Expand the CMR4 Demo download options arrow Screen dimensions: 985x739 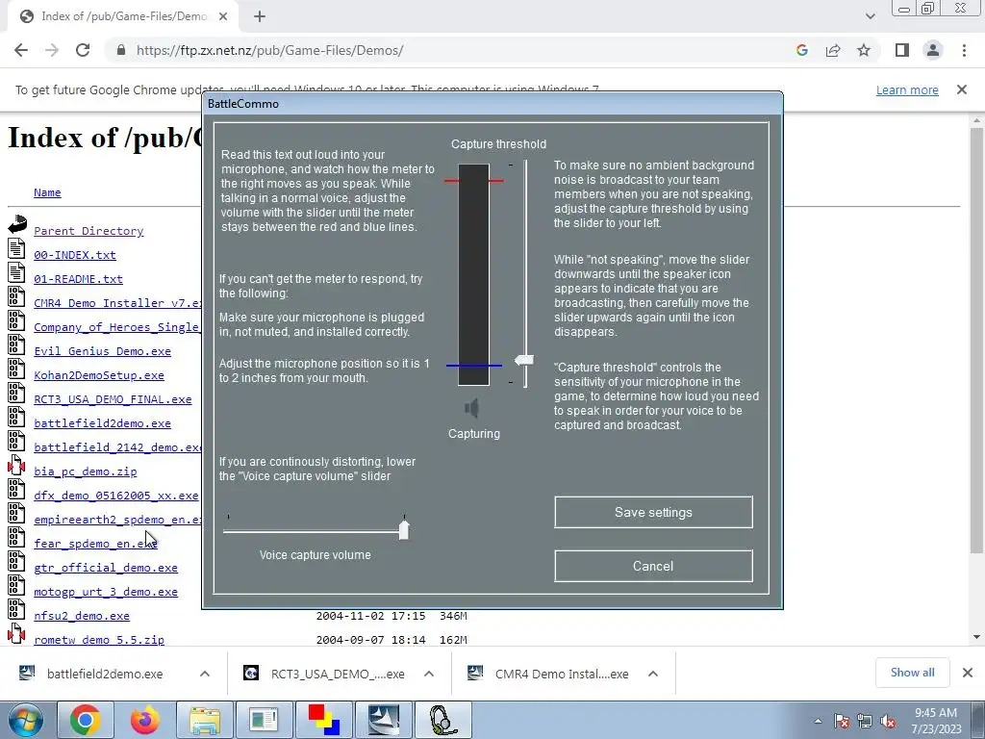coord(653,674)
